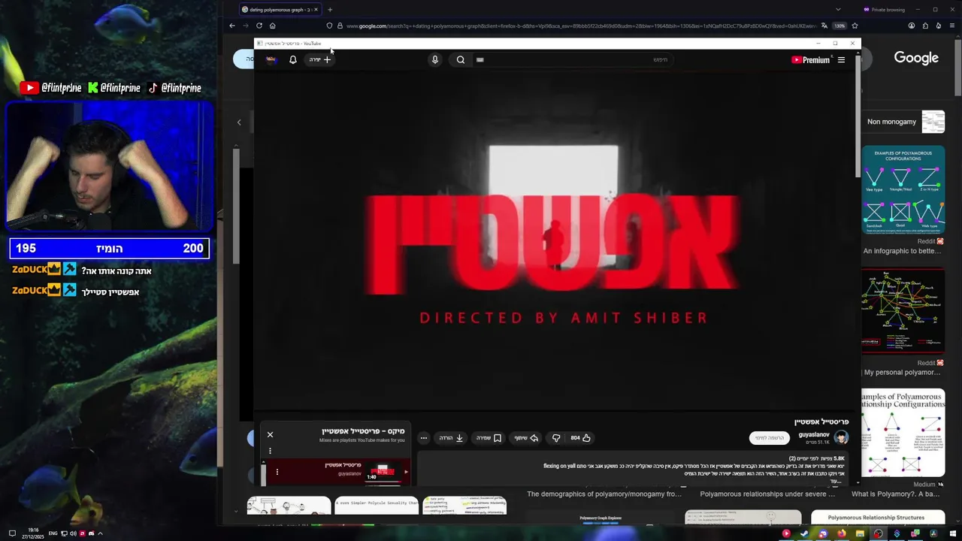Open Examples of Polyamorous Configurations image
Image resolution: width=962 pixels, height=541 pixels.
coord(903,191)
